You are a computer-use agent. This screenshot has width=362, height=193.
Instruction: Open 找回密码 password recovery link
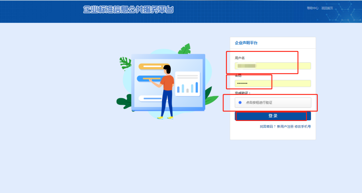[x=267, y=127]
